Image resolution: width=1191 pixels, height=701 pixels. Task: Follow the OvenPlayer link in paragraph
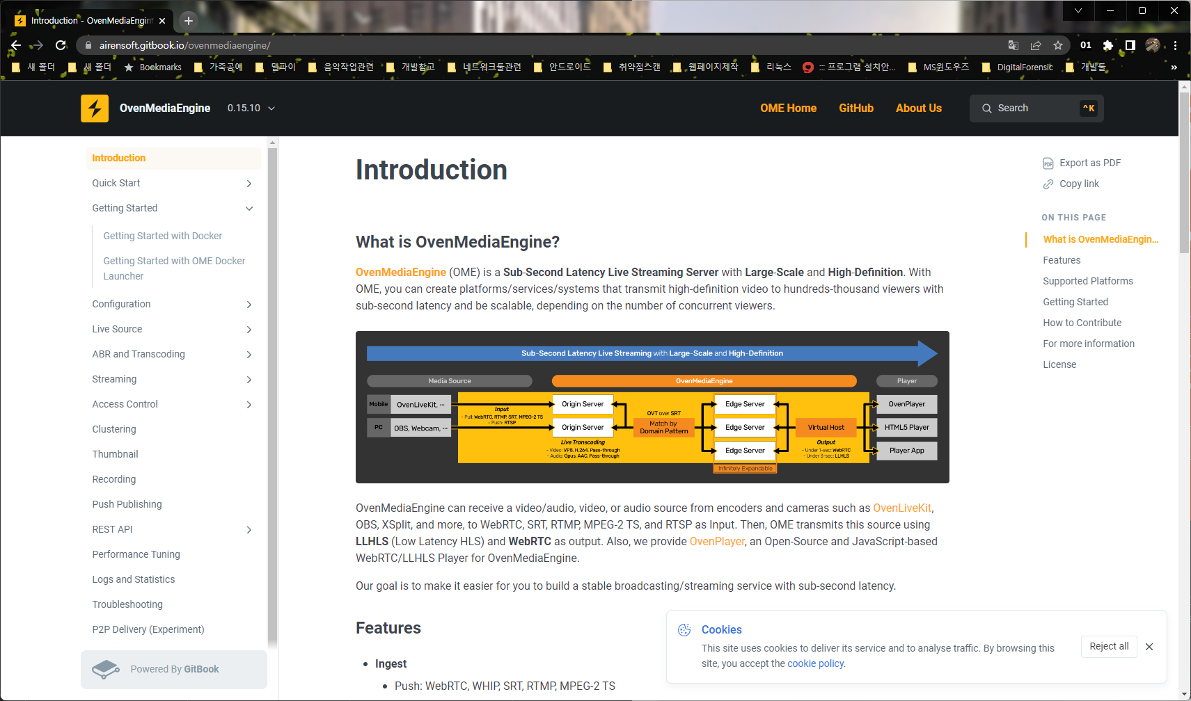tap(717, 542)
